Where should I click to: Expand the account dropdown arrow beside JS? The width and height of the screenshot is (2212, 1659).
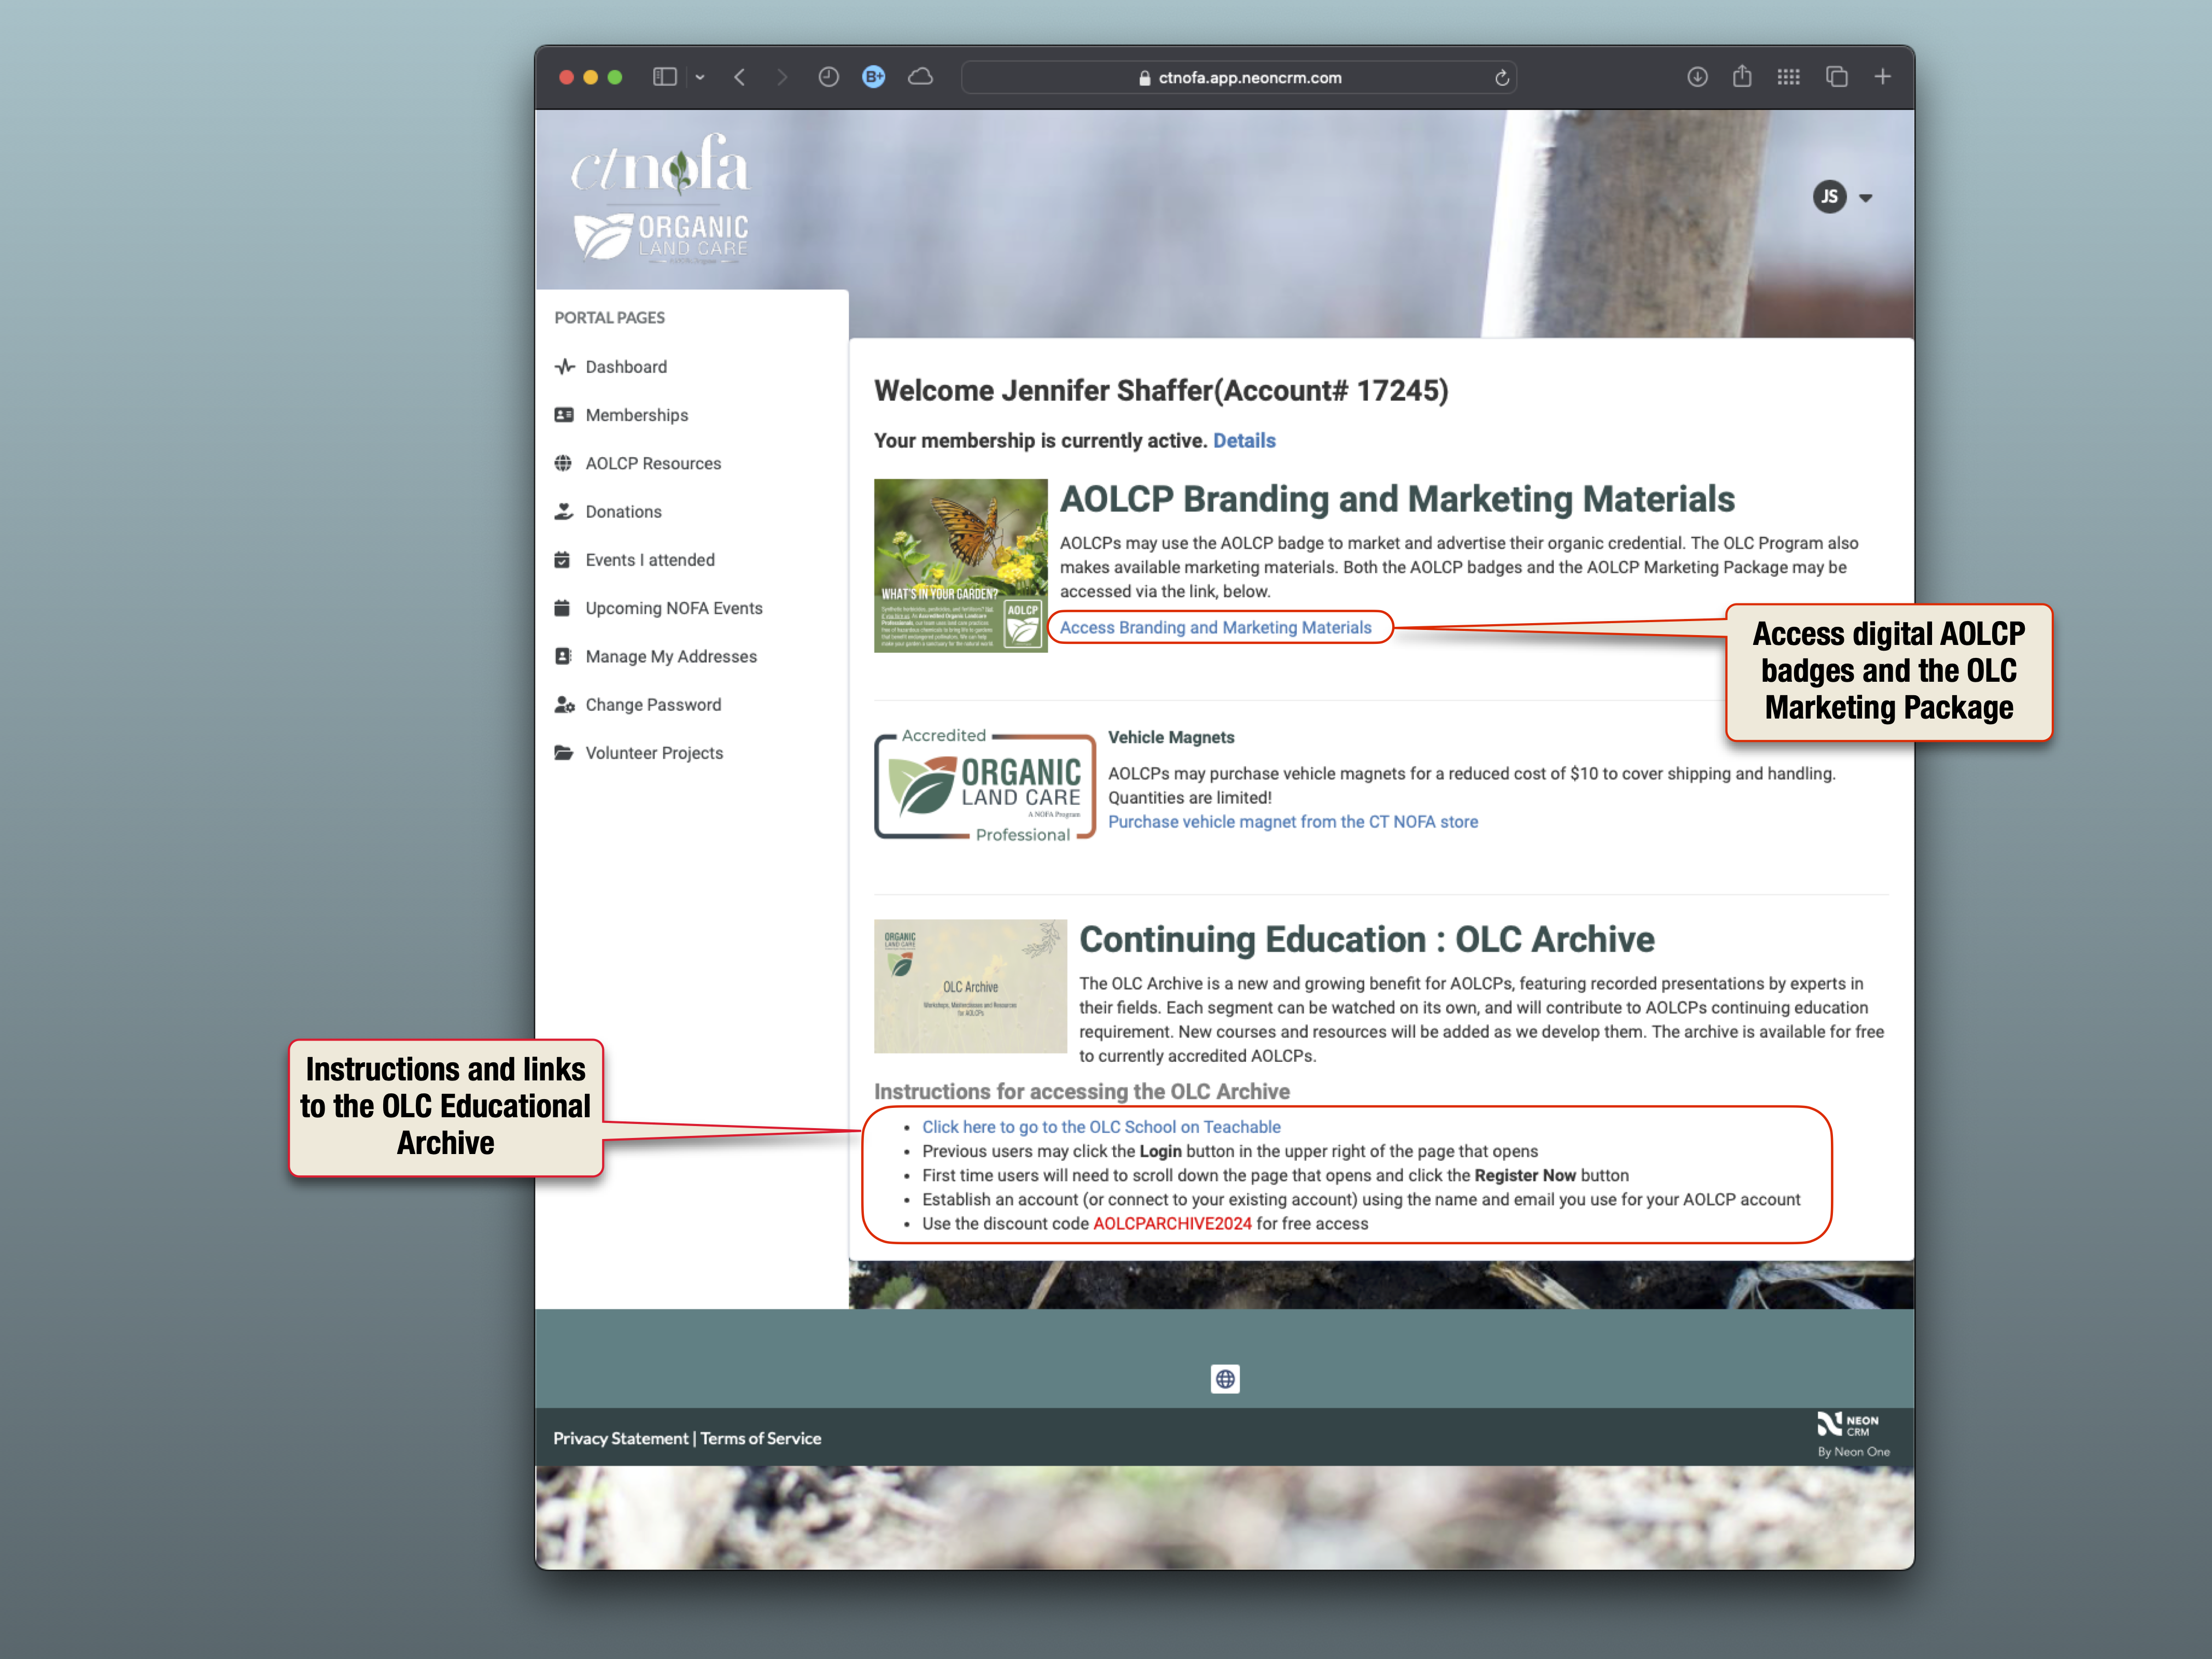coord(1865,198)
